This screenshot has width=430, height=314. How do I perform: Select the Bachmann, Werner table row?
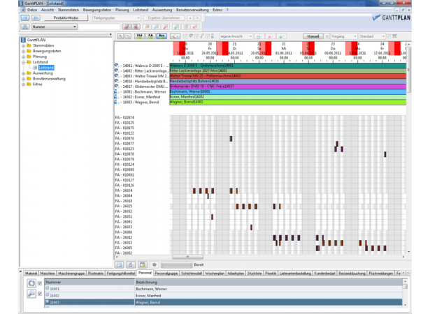224,289
